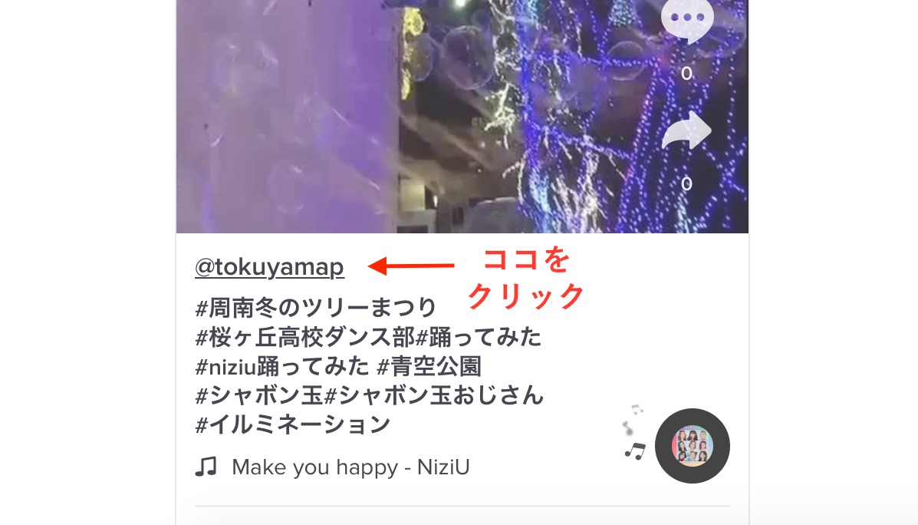Select the #踊ってみた hashtag
This screenshot has height=525, width=918.
point(479,337)
